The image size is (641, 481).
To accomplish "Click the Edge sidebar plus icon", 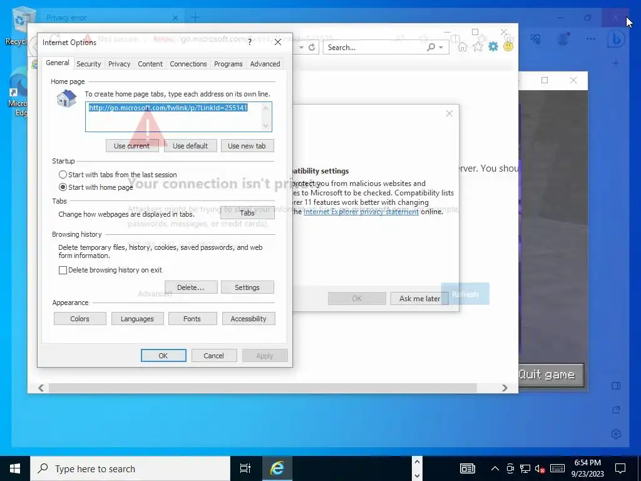I will click(x=616, y=63).
